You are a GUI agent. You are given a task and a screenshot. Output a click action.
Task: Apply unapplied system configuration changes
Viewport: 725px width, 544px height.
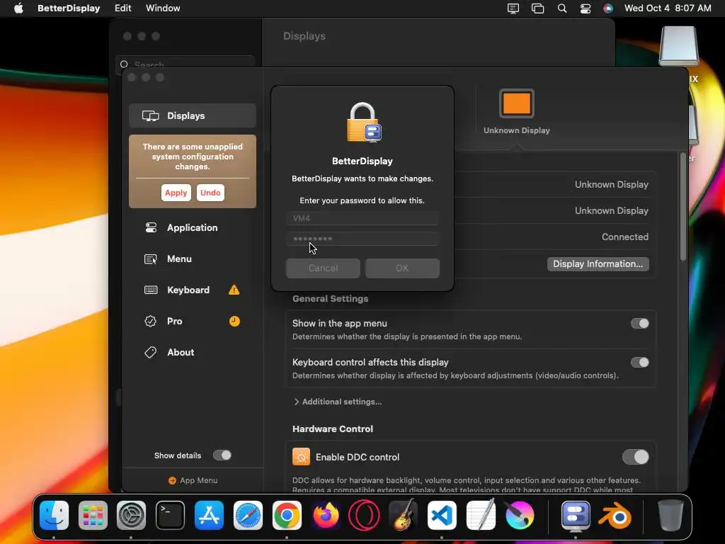coord(176,193)
